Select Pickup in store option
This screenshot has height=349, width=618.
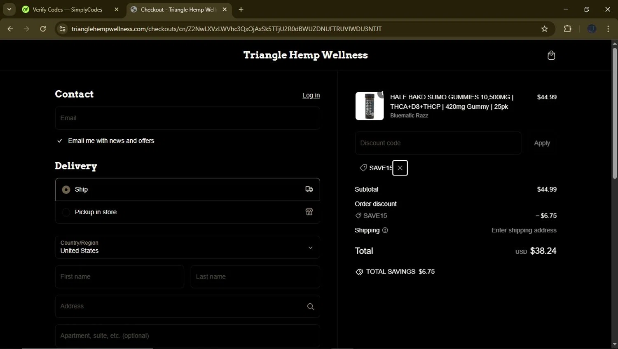click(x=187, y=212)
